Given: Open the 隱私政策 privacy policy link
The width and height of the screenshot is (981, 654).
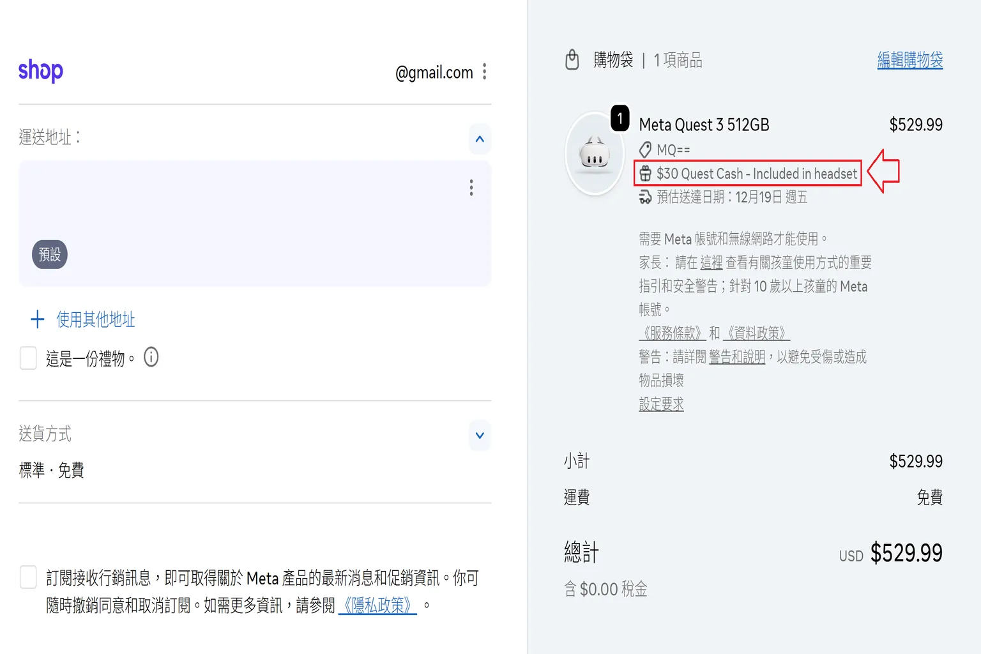Looking at the screenshot, I should pyautogui.click(x=377, y=605).
